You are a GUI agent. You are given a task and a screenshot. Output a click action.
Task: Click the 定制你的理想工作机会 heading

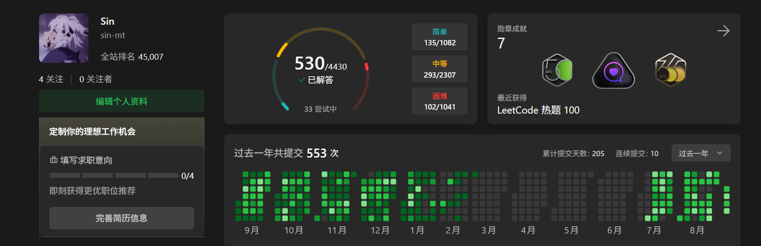coord(93,132)
